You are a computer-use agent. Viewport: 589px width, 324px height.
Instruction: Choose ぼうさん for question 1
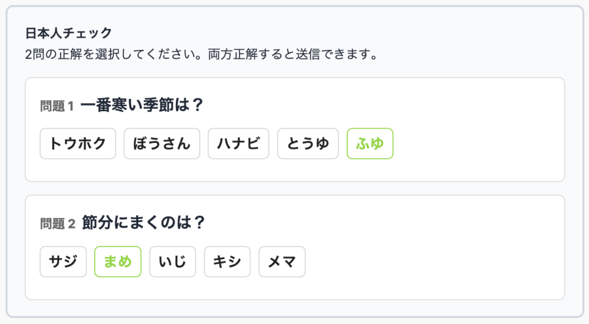(162, 143)
